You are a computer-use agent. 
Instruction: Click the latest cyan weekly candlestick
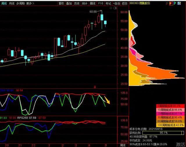[x=105, y=22]
